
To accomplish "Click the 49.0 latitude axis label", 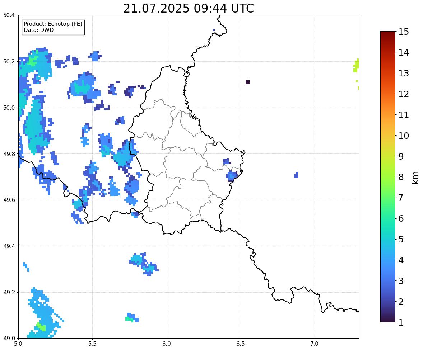I will [9, 339].
